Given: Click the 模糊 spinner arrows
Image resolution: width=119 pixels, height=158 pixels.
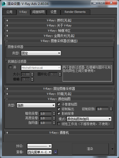Looking at the screenshot, I should [32, 79].
